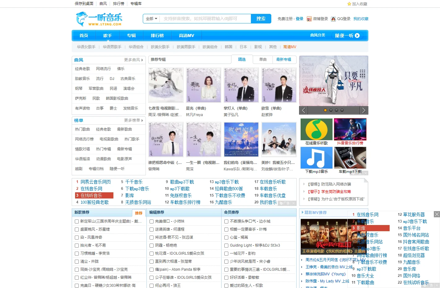
Task: Expand 更多曲风 list
Action: 133,60
